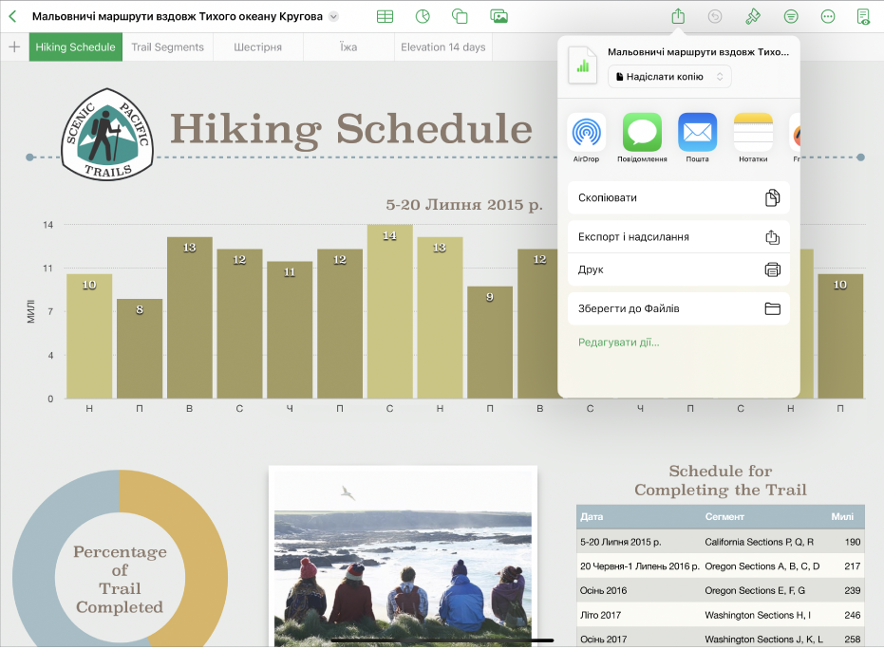Select cell Oregon Sections A, B, C, D

coord(762,566)
